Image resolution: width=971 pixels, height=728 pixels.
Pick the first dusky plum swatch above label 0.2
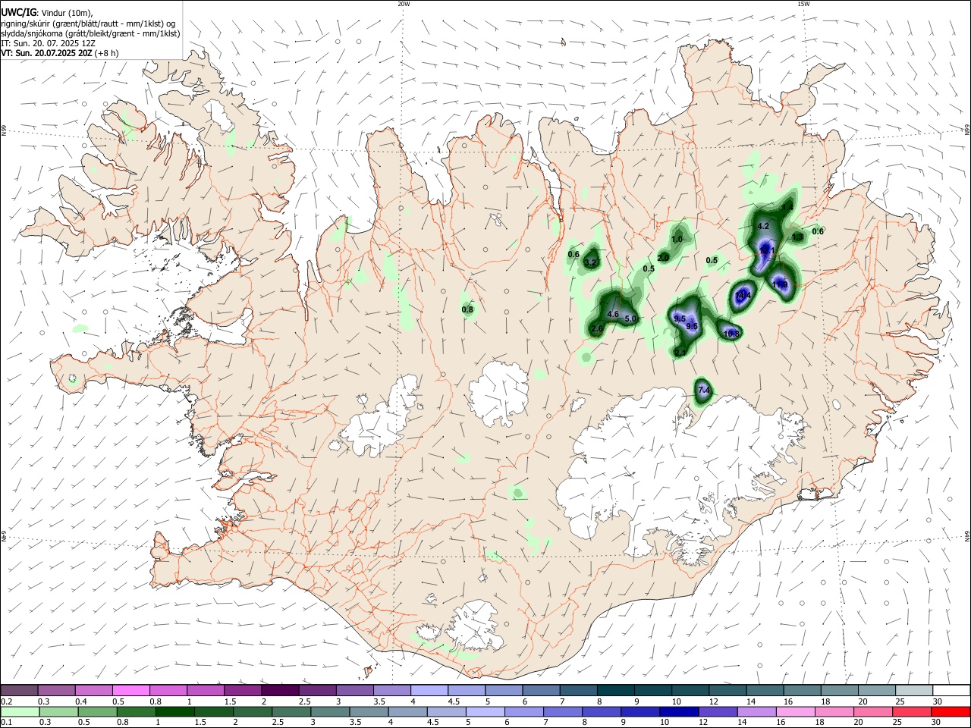click(x=19, y=690)
